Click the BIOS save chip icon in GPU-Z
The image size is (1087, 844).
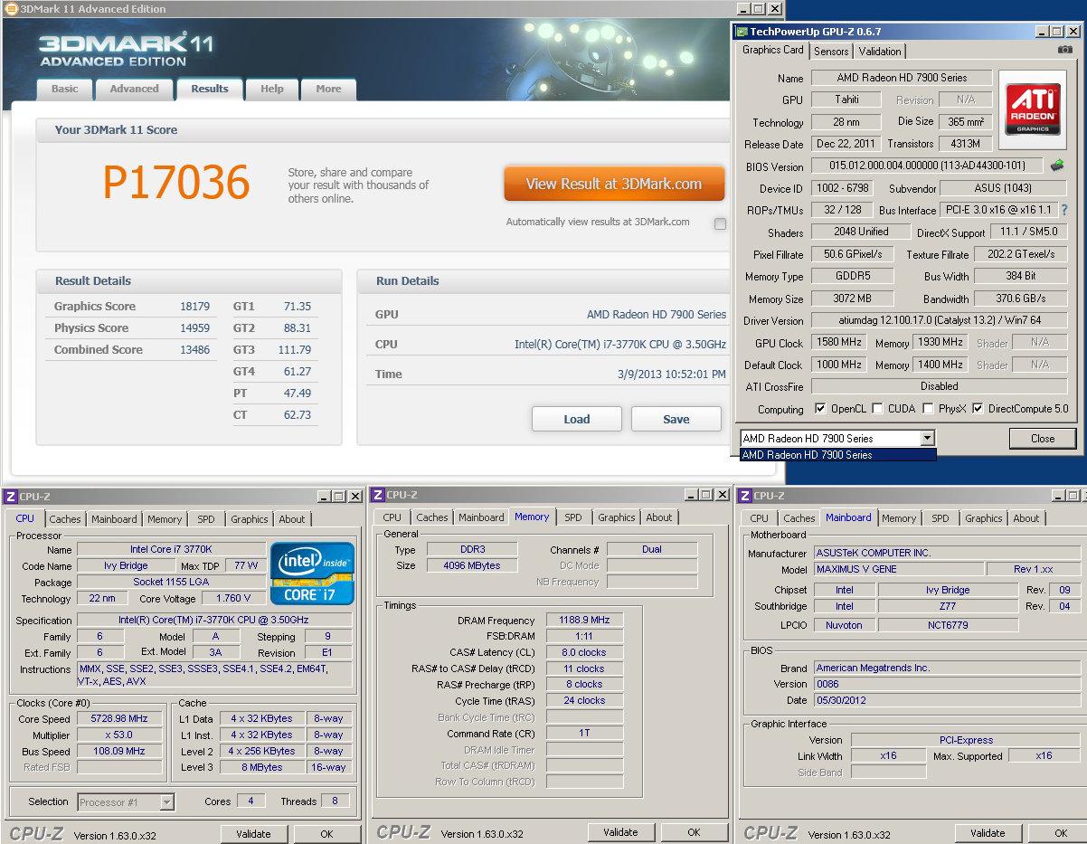coord(1056,166)
